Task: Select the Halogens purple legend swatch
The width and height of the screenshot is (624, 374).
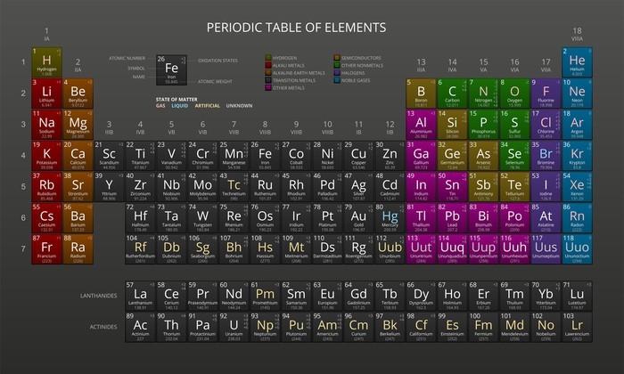Action: pyautogui.click(x=336, y=72)
